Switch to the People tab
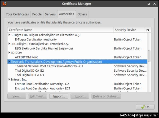 pyautogui.click(x=37, y=14)
